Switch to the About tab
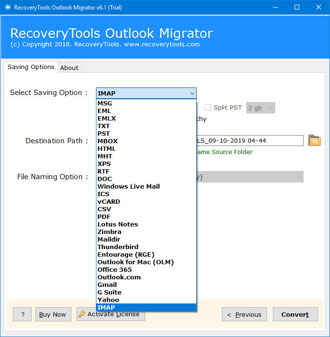 (69, 68)
